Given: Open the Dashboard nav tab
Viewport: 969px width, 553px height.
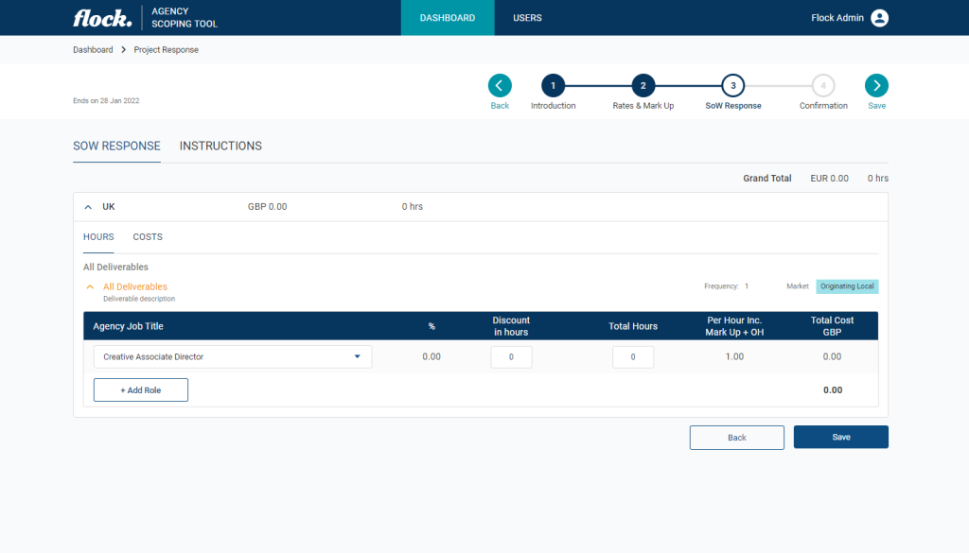Looking at the screenshot, I should (x=448, y=18).
